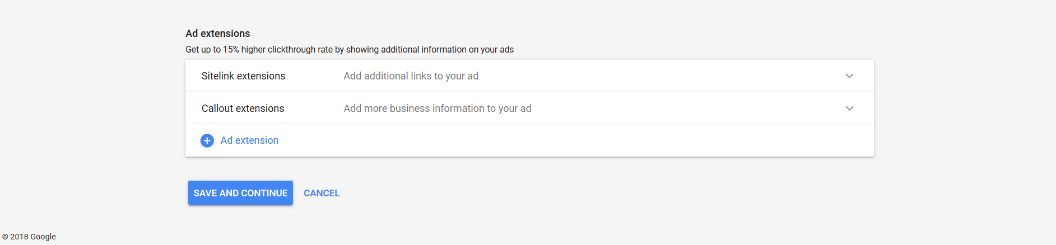Click the Ad extensions section heading
Screen dimensions: 1056x245
point(218,34)
